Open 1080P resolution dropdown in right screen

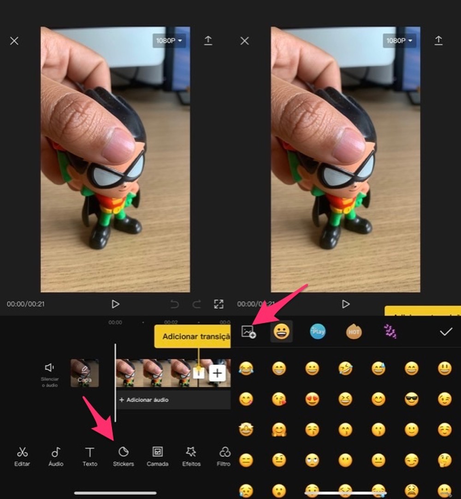point(399,41)
